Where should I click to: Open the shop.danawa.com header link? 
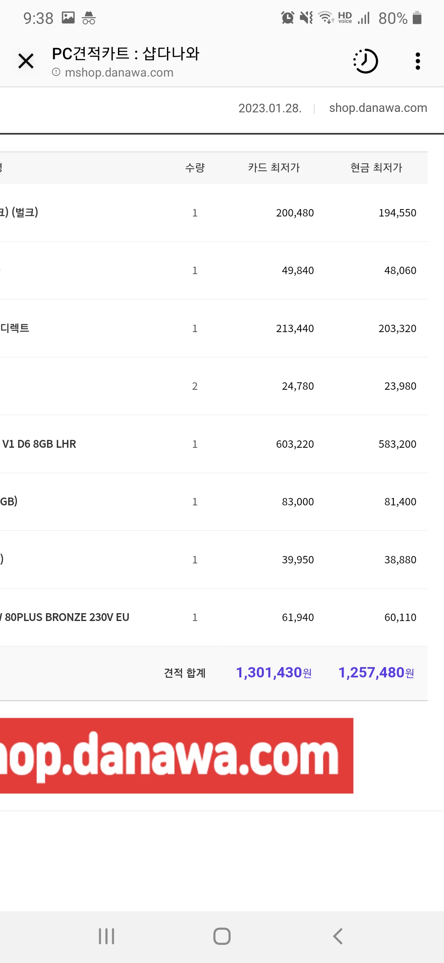[378, 108]
